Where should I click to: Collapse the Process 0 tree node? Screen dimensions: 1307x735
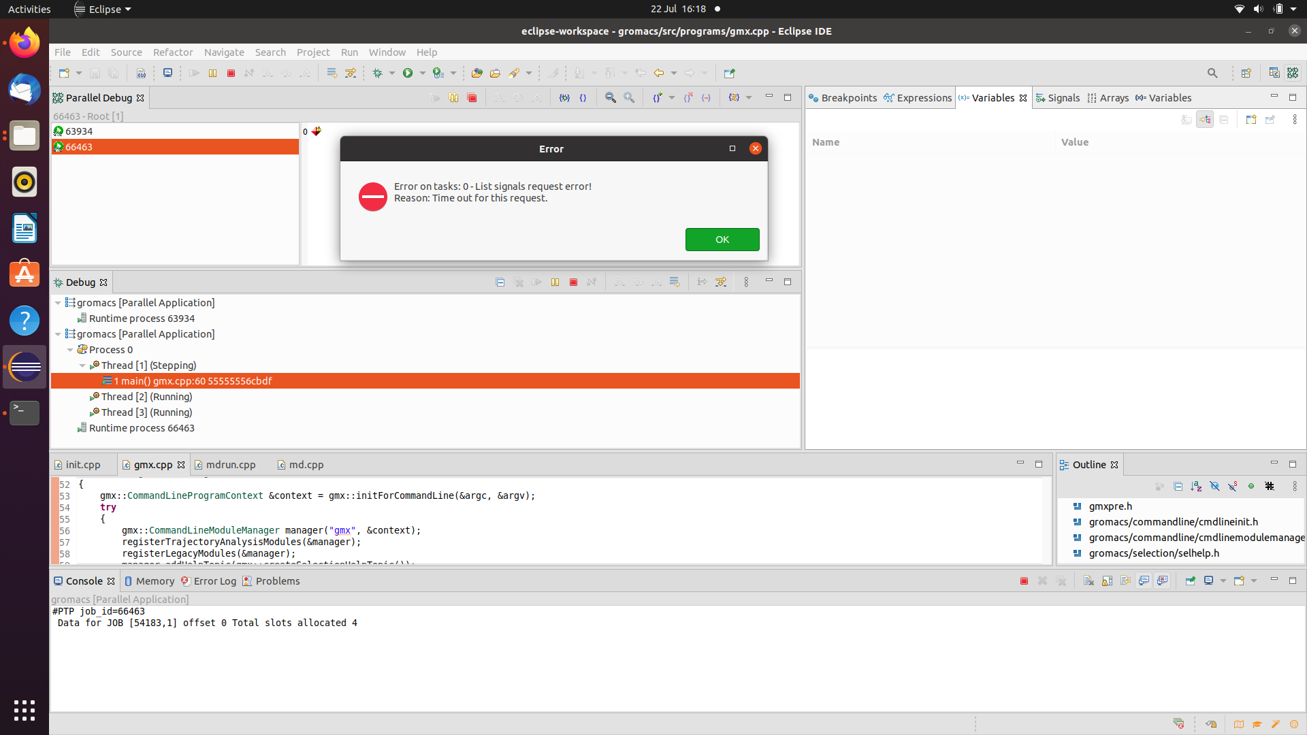(x=70, y=350)
